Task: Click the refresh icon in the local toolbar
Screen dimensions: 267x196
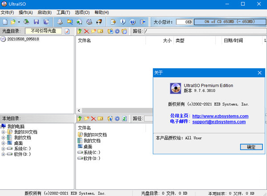Action: tap(125, 119)
